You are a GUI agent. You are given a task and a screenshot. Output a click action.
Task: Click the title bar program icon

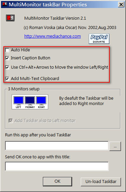(x=5, y=5)
